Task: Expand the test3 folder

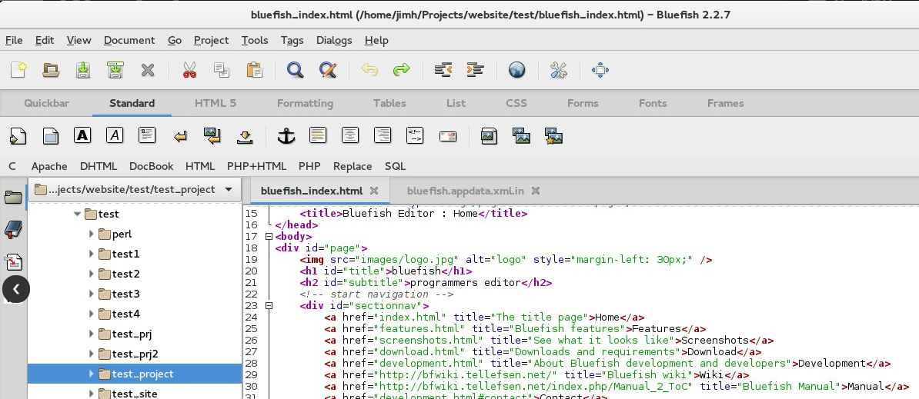Action: point(92,294)
